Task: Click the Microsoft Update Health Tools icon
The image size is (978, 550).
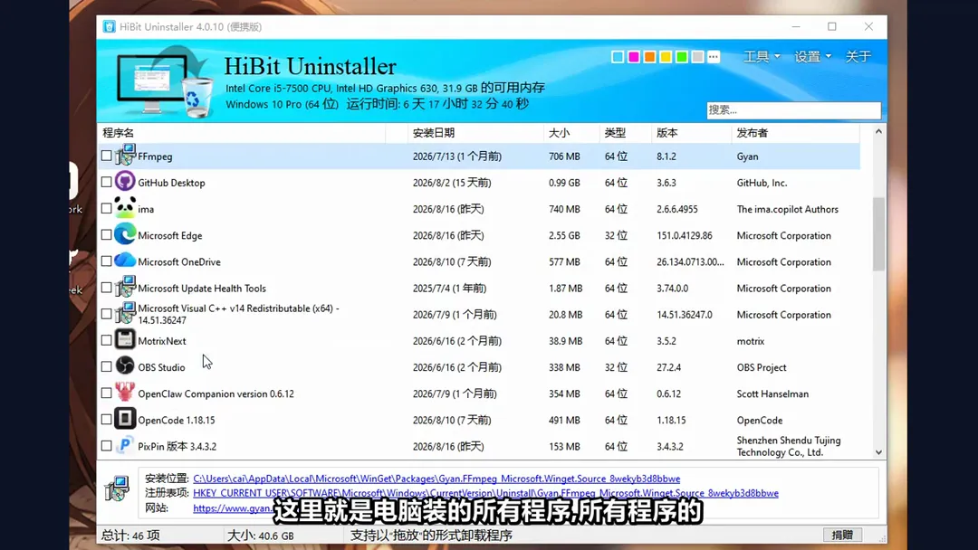Action: tap(125, 287)
